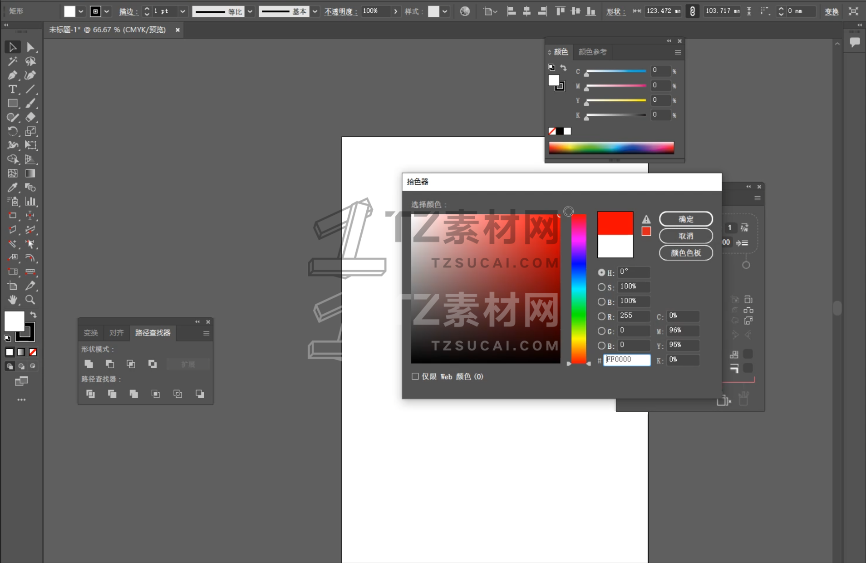Click 颜色色板 button
Image resolution: width=866 pixels, height=563 pixels.
(686, 253)
